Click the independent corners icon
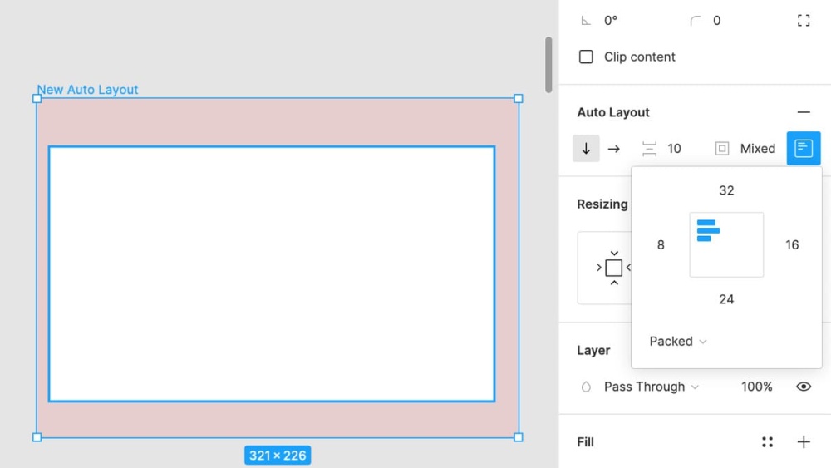The height and width of the screenshot is (468, 831). pos(803,21)
